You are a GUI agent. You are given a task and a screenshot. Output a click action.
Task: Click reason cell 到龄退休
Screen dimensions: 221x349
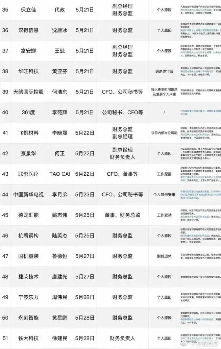pyautogui.click(x=164, y=256)
